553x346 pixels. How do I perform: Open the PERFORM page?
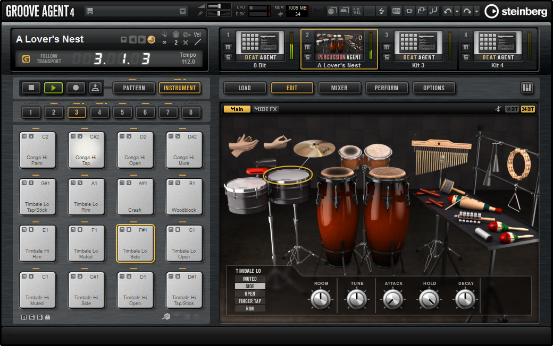(x=387, y=88)
